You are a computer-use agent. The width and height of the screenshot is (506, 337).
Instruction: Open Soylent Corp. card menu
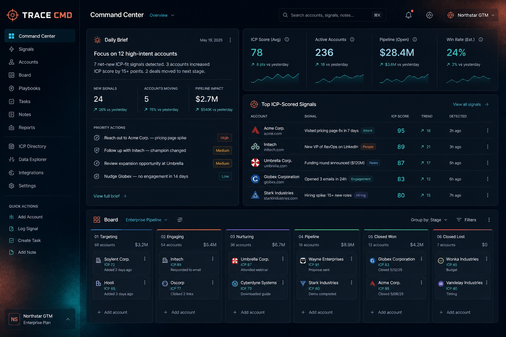click(x=145, y=259)
